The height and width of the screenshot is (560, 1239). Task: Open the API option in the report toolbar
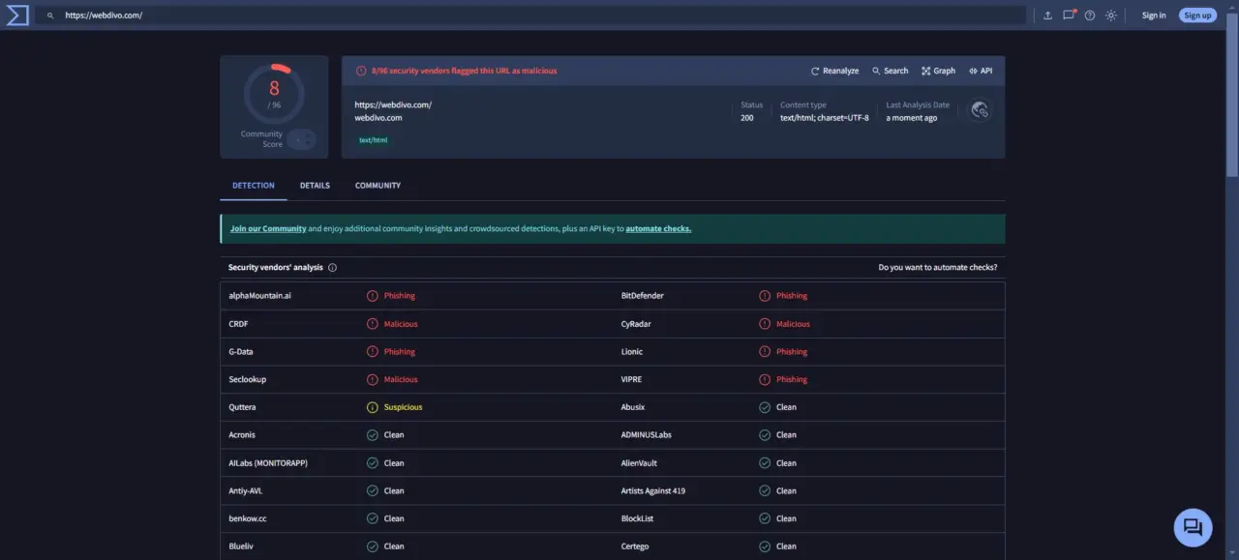click(981, 70)
